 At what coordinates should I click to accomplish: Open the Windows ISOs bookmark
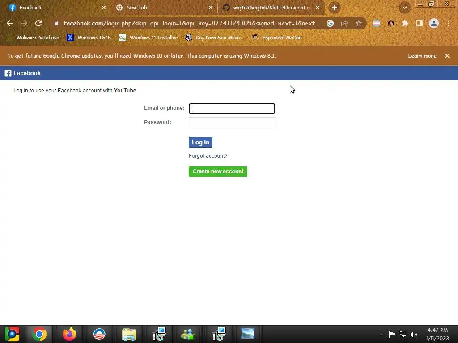point(89,38)
